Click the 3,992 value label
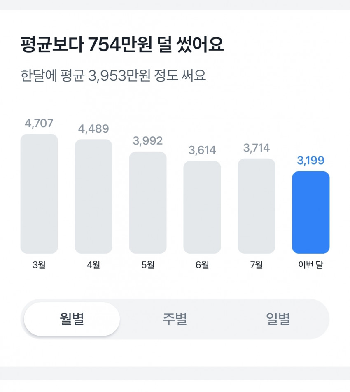This screenshot has height=392, width=350. (148, 141)
